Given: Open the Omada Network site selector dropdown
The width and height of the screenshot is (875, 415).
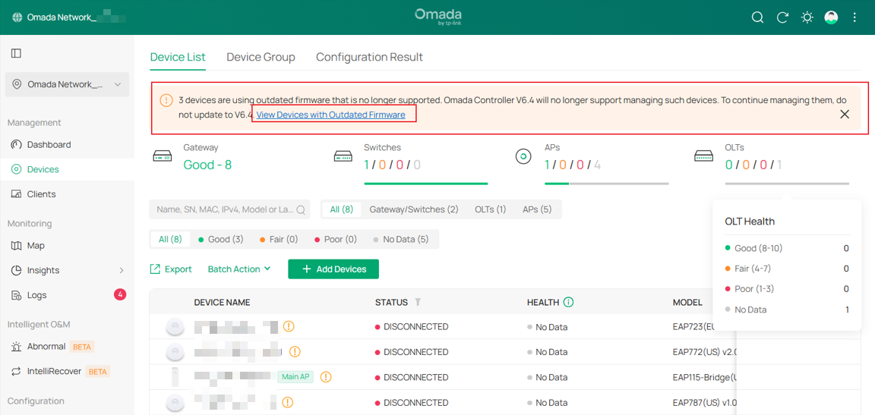Looking at the screenshot, I should 67,85.
